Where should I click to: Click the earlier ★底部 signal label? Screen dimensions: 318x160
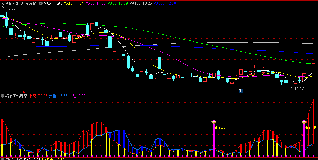point(220,127)
